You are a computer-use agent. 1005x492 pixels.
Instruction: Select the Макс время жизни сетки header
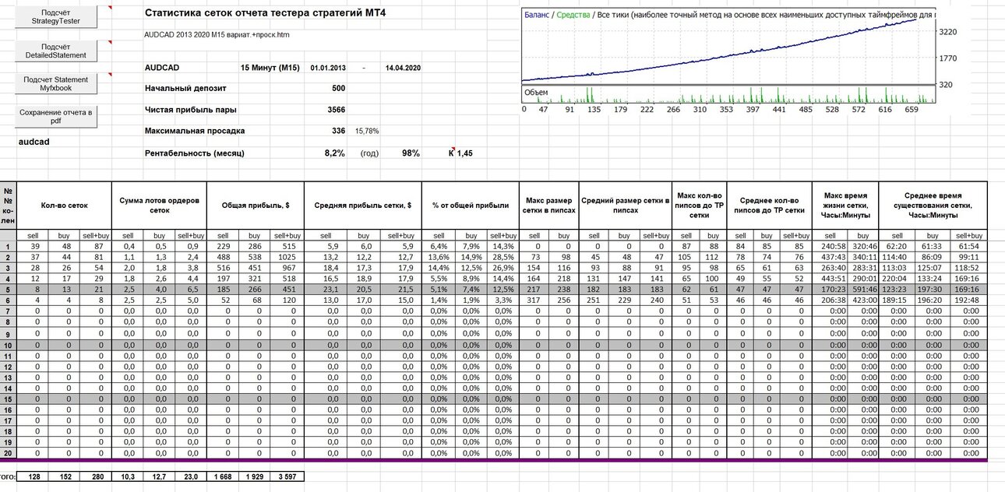click(x=845, y=206)
